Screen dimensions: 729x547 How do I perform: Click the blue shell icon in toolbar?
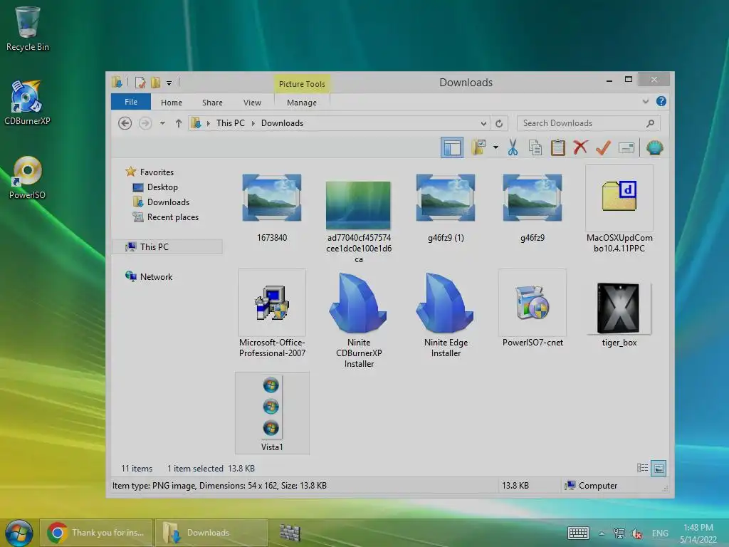(x=655, y=147)
